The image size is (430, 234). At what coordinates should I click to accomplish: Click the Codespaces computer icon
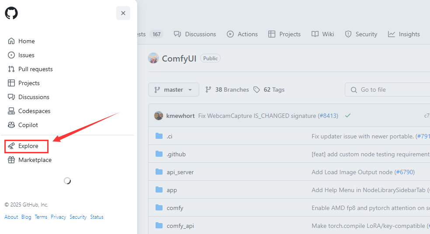[11, 111]
